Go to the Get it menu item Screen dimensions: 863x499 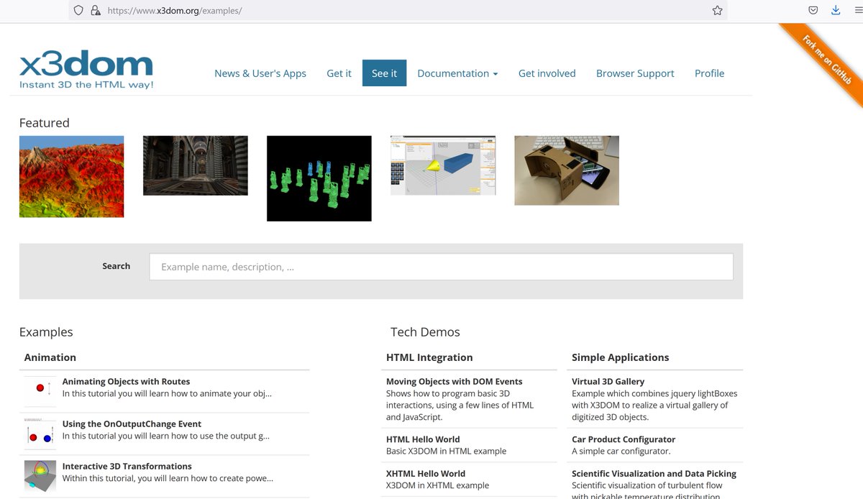(339, 73)
